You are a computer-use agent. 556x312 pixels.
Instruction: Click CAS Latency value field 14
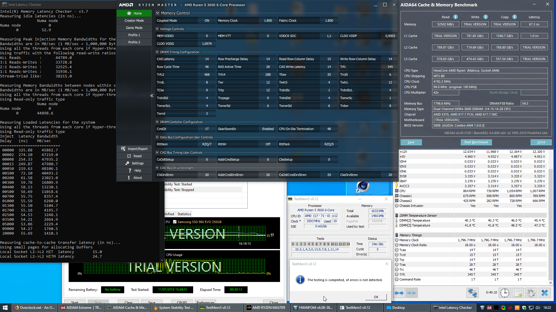[x=207, y=59]
